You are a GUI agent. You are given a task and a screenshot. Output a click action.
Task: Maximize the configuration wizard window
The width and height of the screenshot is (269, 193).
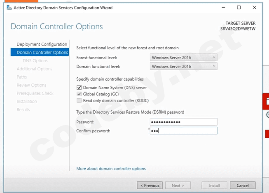click(239, 7)
